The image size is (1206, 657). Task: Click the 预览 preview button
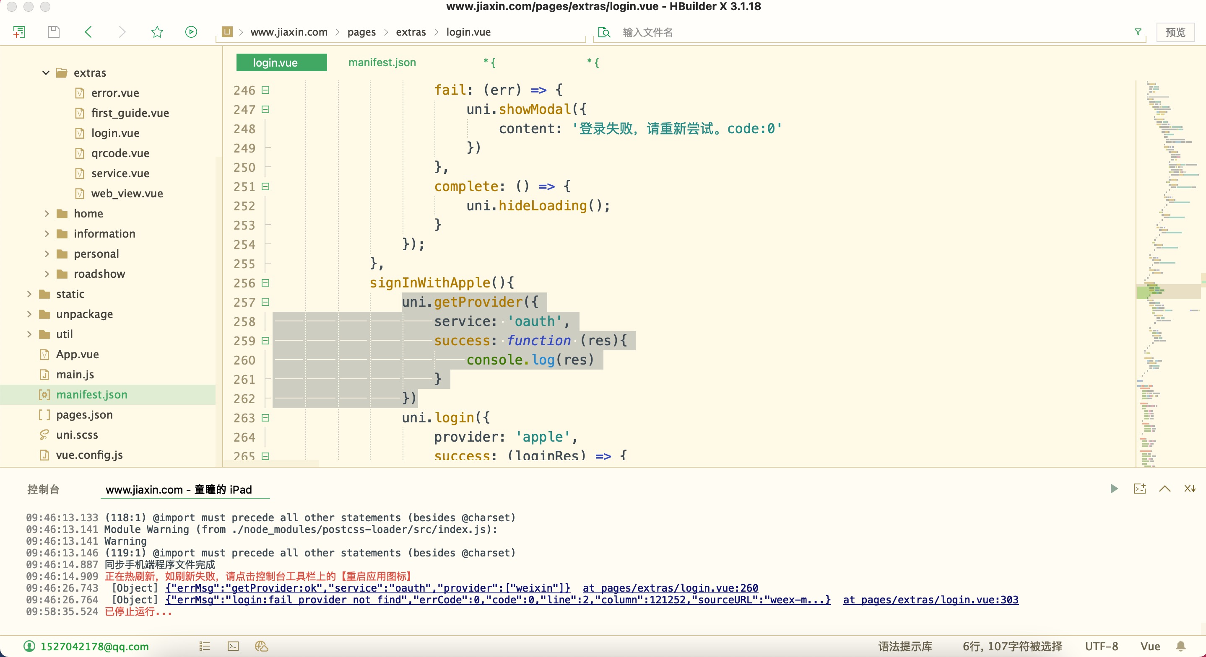pyautogui.click(x=1175, y=32)
